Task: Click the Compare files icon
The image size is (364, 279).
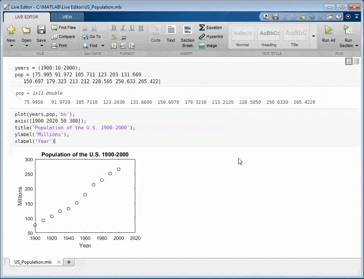Action: [63, 36]
